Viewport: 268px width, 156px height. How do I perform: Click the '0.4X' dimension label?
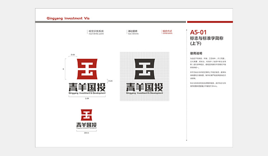tap(73, 55)
